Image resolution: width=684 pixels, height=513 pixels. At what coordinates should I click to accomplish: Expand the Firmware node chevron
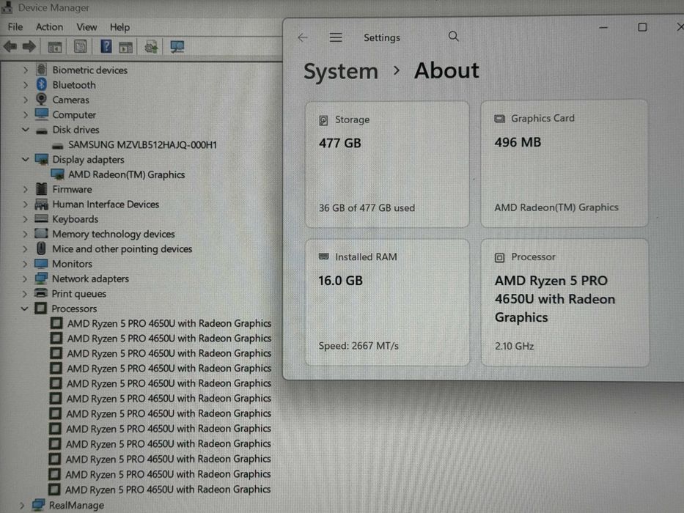tap(25, 189)
